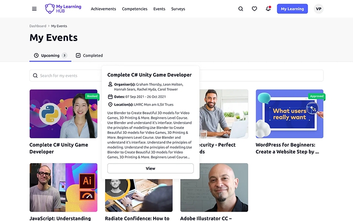This screenshot has width=353, height=221.
Task: Click My Events breadcrumb text
Action: pyautogui.click(x=59, y=26)
